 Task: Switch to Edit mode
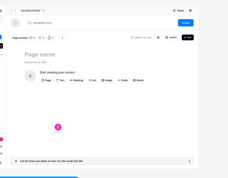(x=188, y=37)
